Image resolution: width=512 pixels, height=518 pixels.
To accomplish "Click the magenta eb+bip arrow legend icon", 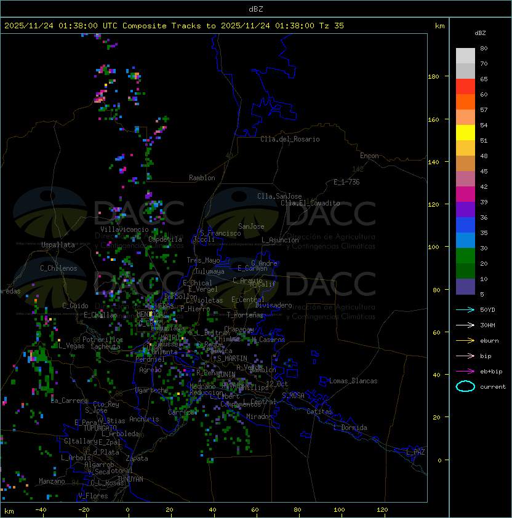I will (x=465, y=372).
